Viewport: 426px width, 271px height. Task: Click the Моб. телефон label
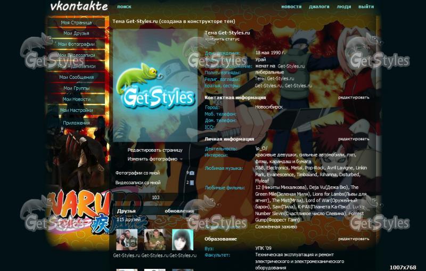220,114
